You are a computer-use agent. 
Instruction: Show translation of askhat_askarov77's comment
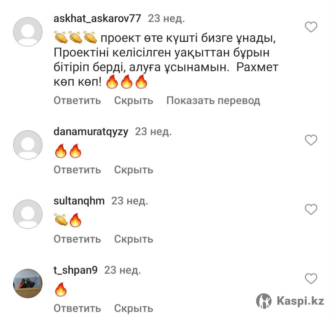(213, 100)
